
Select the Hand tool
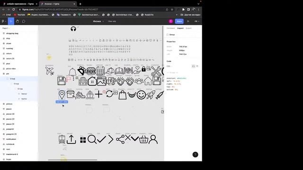click(18, 21)
